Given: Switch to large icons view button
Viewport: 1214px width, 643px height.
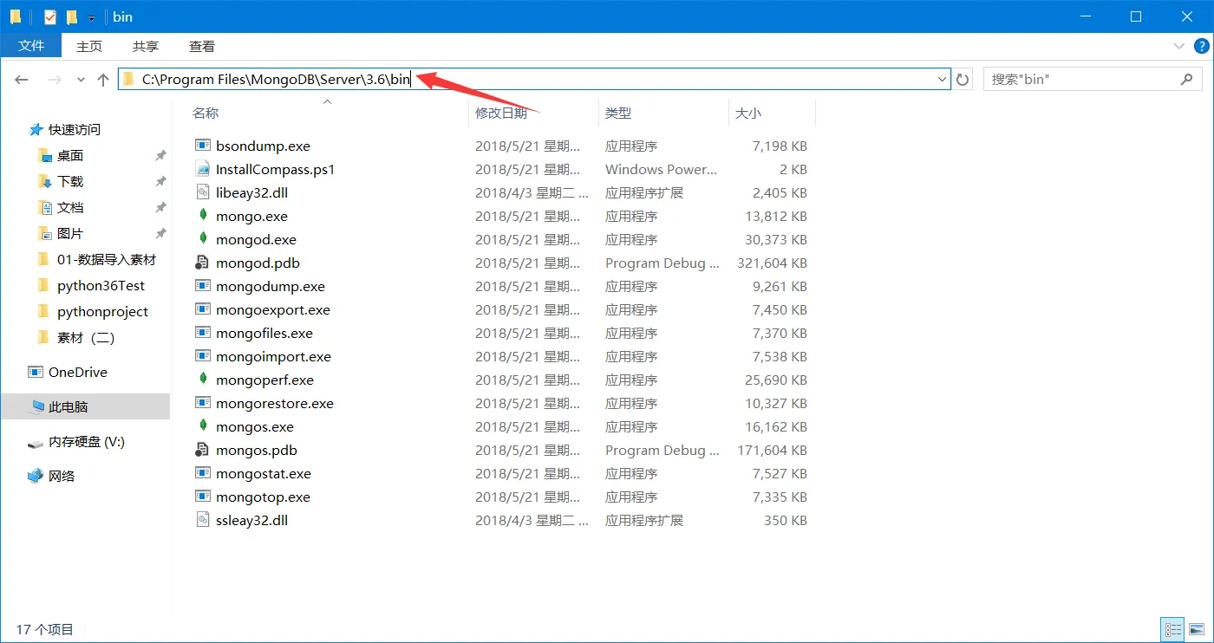Looking at the screenshot, I should pos(1198,629).
